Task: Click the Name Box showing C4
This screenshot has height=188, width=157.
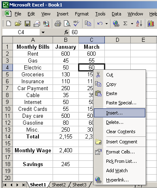Action: pyautogui.click(x=21, y=32)
